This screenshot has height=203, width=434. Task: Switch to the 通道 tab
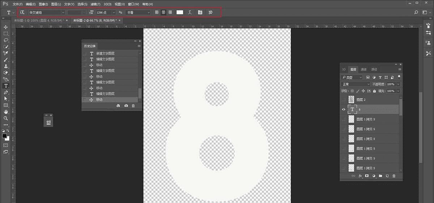363,69
